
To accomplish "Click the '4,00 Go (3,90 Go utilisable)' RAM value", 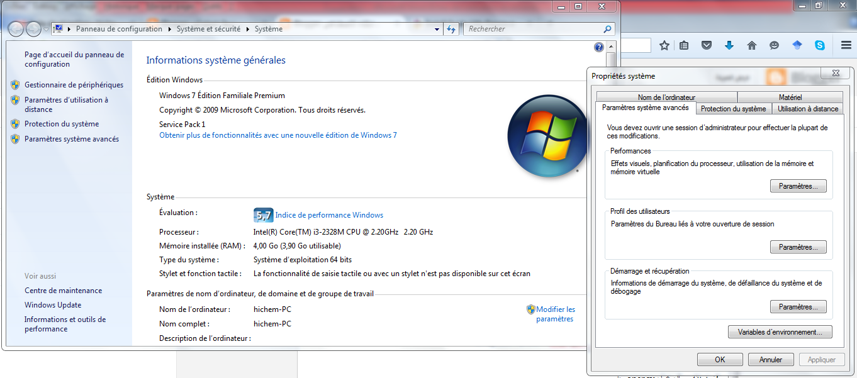I will [297, 246].
